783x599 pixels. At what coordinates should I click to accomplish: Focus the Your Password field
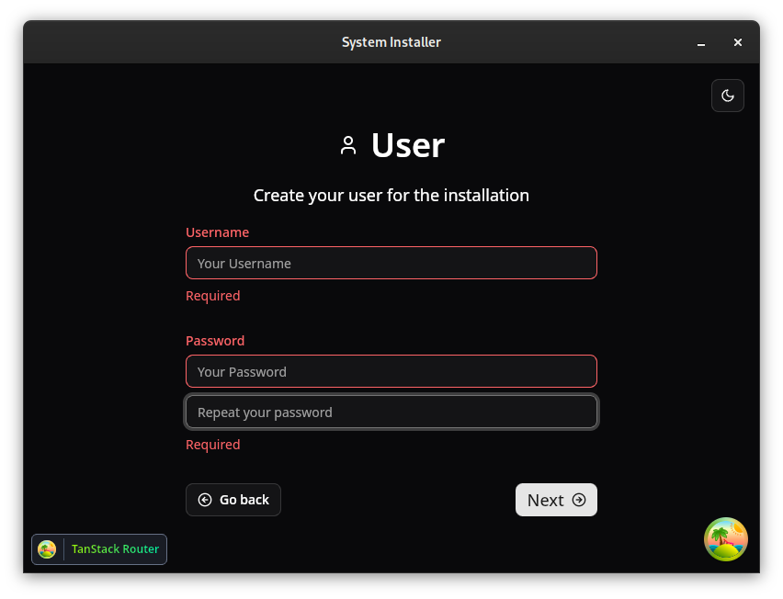391,371
